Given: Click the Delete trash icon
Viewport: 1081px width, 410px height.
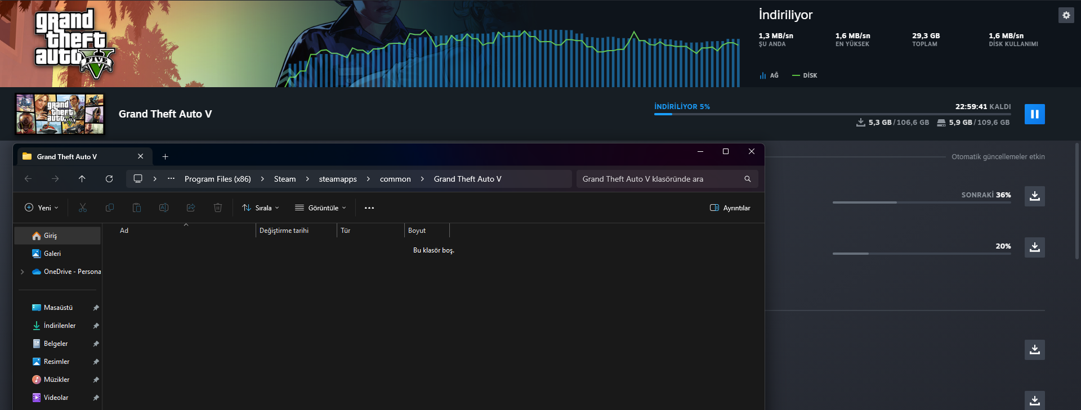Looking at the screenshot, I should [218, 208].
